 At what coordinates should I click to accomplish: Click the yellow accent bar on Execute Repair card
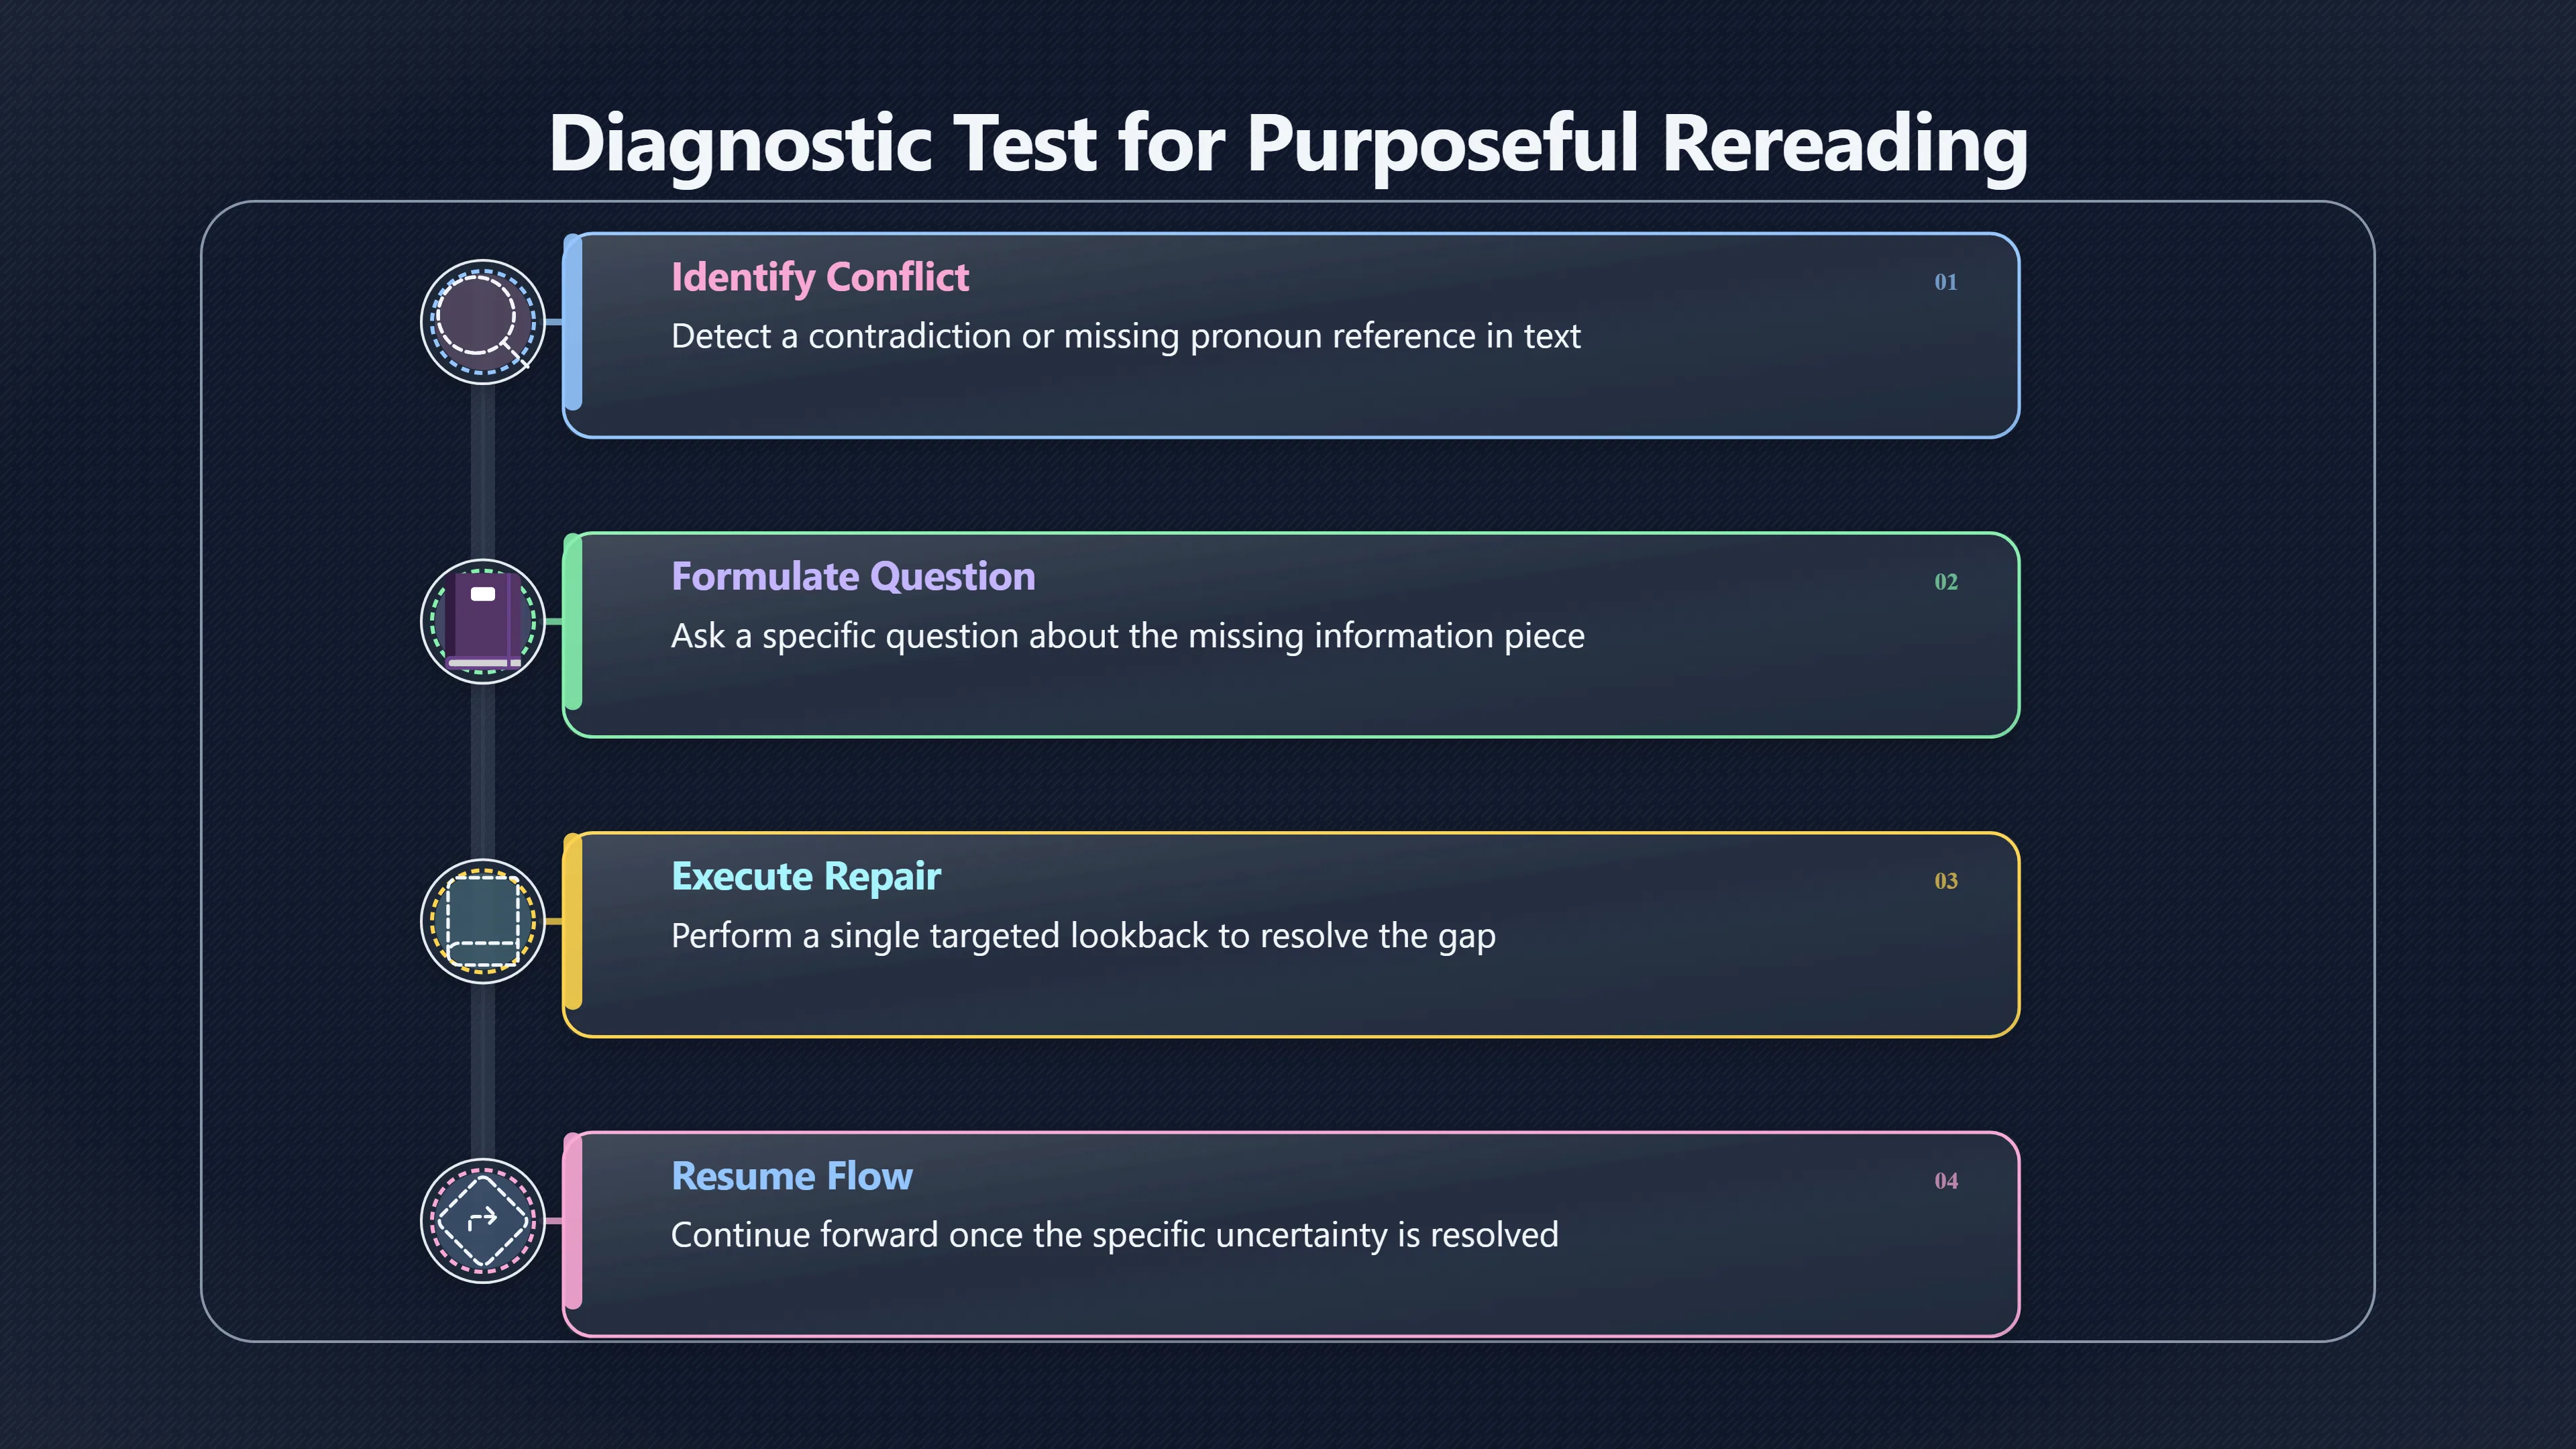coord(573,921)
